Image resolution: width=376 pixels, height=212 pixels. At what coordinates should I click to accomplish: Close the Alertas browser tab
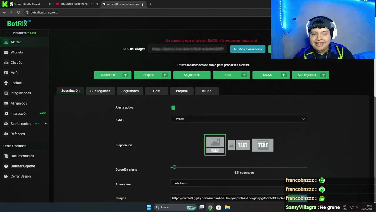point(143,4)
